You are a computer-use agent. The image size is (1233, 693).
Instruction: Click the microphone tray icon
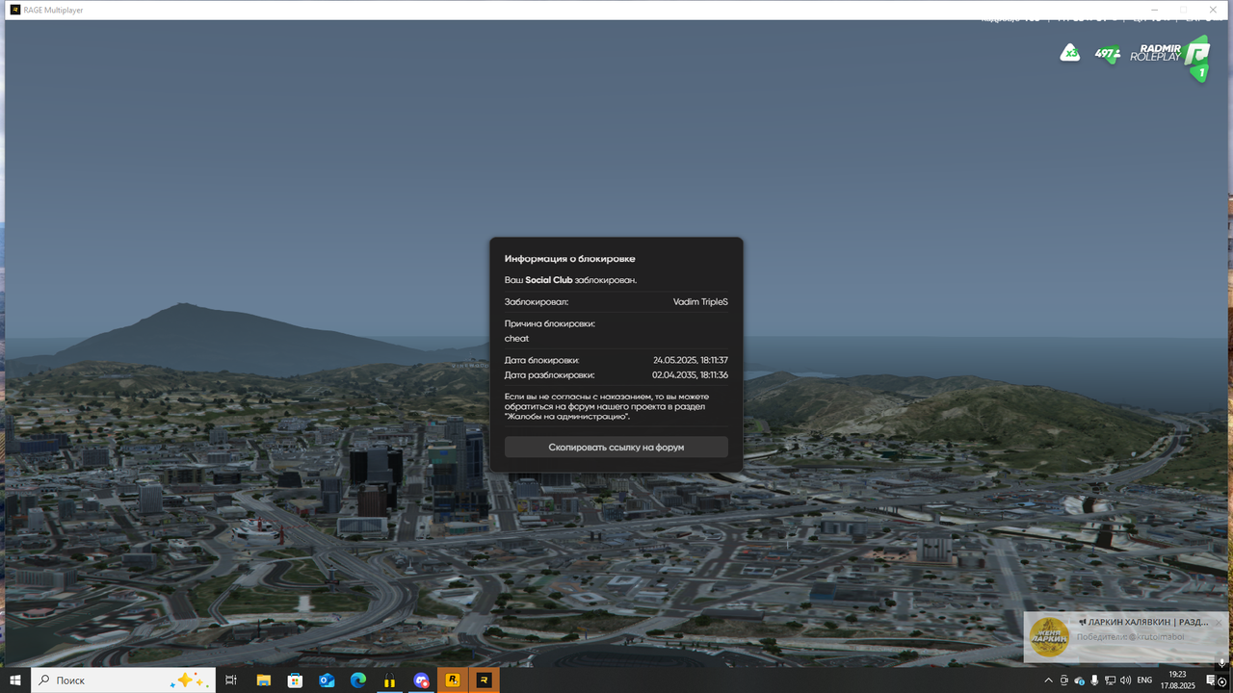[1094, 680]
